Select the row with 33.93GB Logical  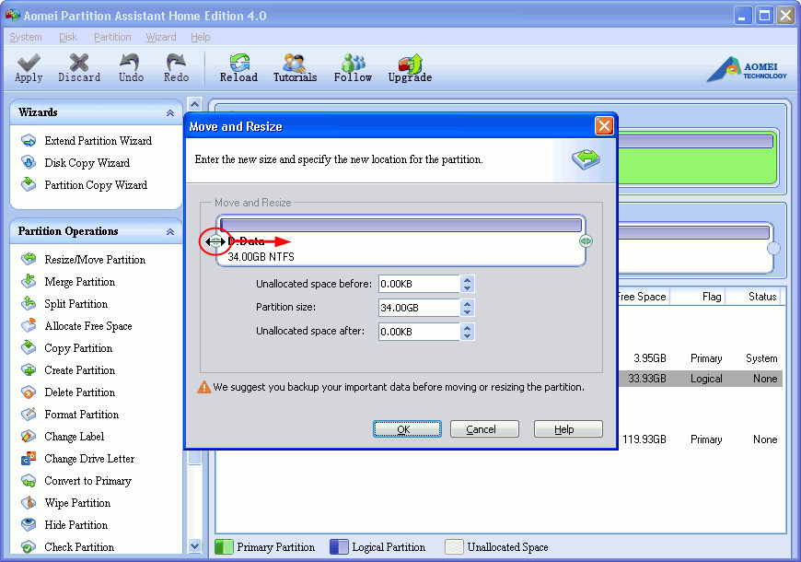click(701, 379)
